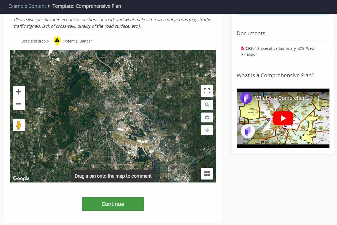Click the yellow Potential Danger pin icon
The image size is (337, 225).
[57, 41]
